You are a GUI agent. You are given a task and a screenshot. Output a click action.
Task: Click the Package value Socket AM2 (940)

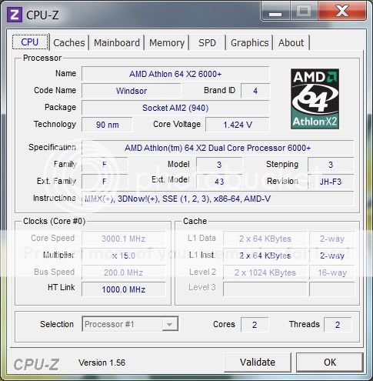[175, 108]
